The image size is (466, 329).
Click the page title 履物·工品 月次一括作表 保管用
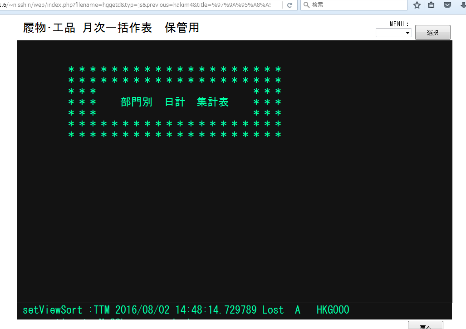(111, 28)
